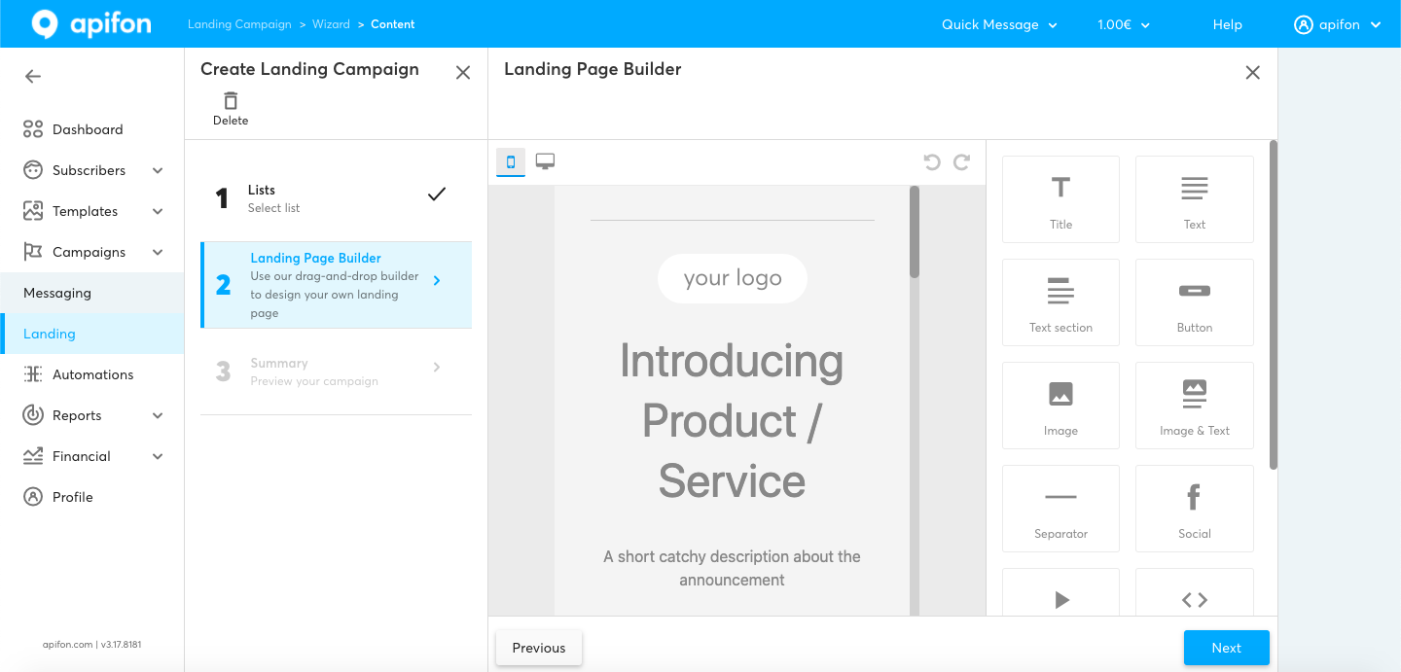Click the redo arrow icon
This screenshot has width=1401, height=672.
click(962, 162)
